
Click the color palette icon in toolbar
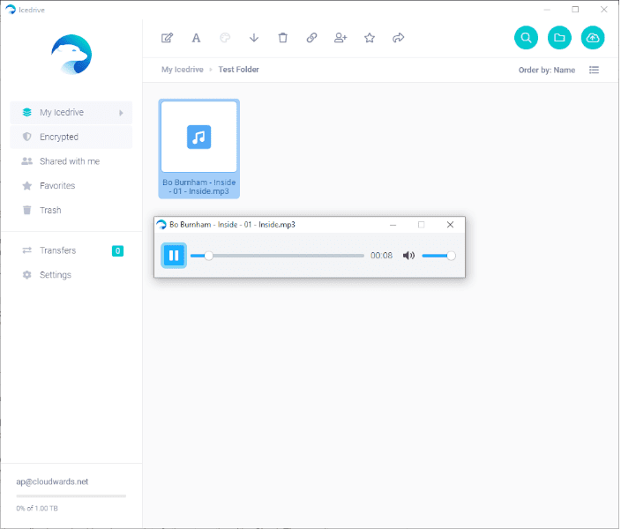point(225,38)
